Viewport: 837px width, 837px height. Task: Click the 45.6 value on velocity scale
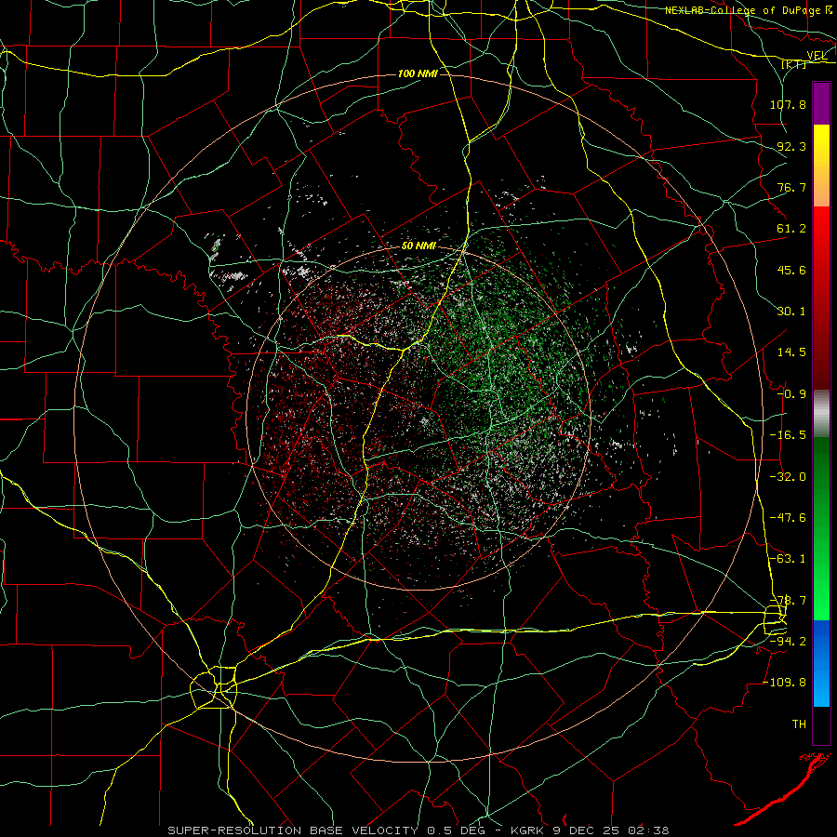791,270
